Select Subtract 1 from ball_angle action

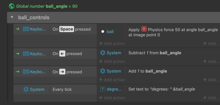pyautogui.click(x=155, y=53)
